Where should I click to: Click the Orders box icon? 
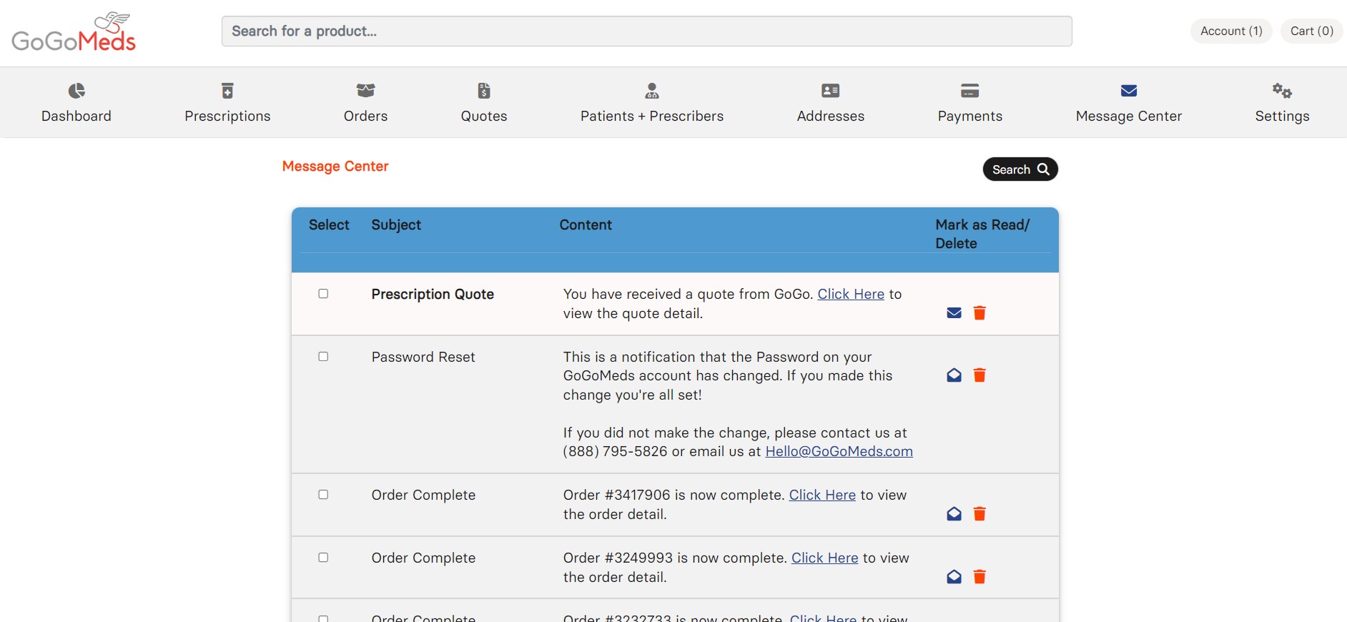(x=365, y=91)
